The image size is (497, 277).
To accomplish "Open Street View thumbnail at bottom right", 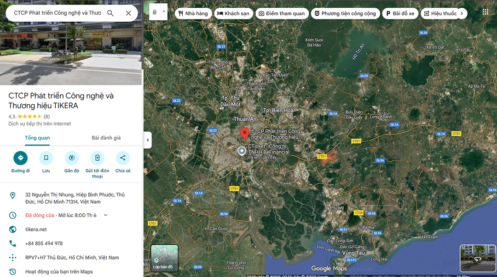I will tap(478, 258).
